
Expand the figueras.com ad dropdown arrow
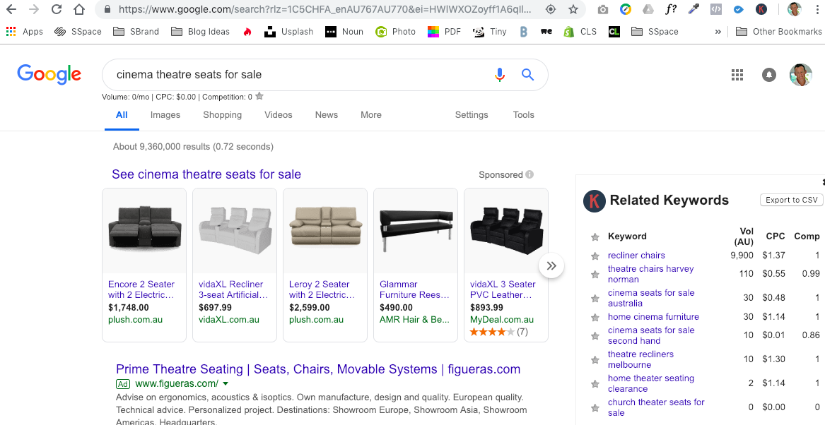226,383
